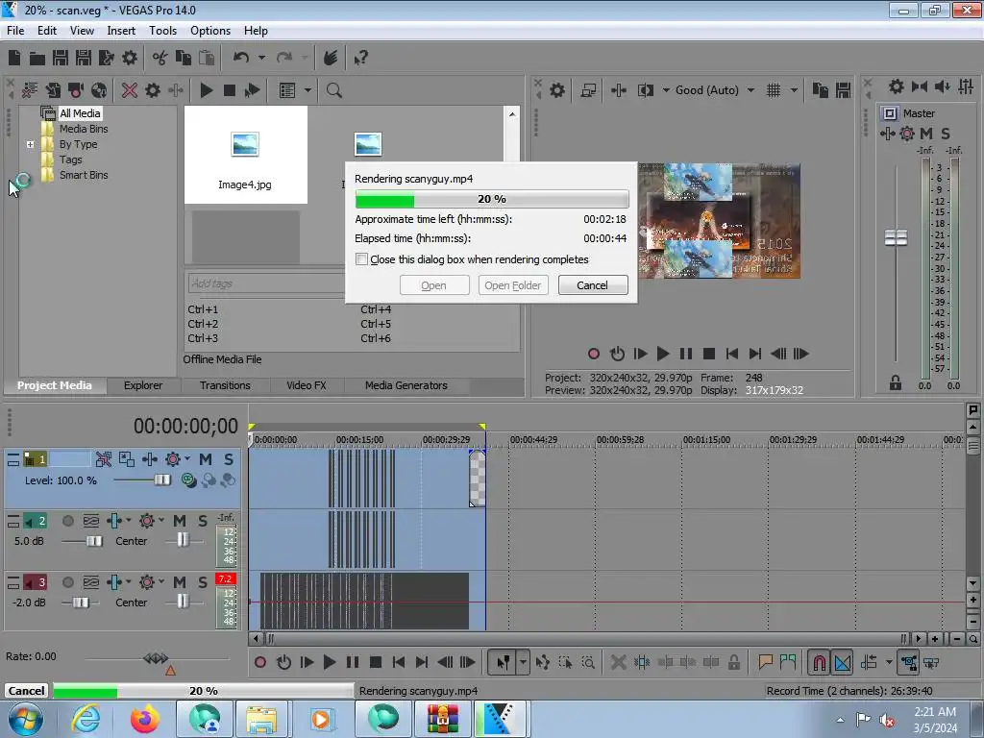The width and height of the screenshot is (984, 738).
Task: Click the Insert Region icon
Action: pyautogui.click(x=788, y=662)
